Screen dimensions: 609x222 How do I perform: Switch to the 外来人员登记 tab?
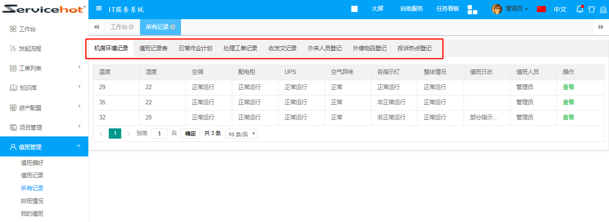pos(325,49)
